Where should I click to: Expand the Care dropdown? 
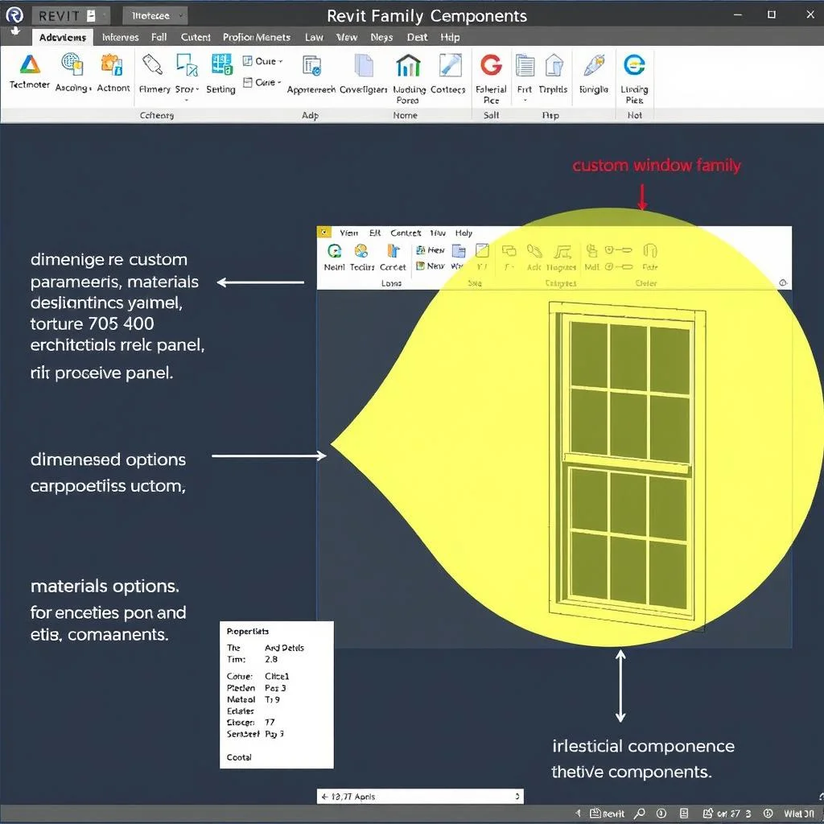[263, 83]
